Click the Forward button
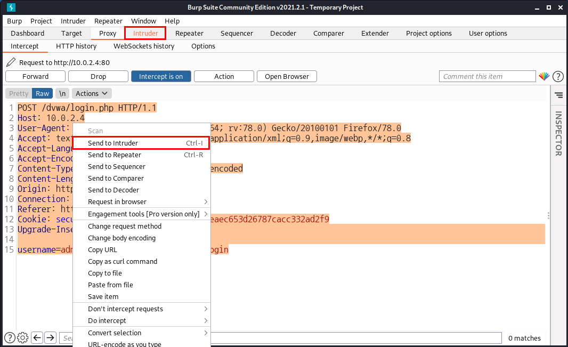Screen dimensions: 568x347 pos(36,76)
